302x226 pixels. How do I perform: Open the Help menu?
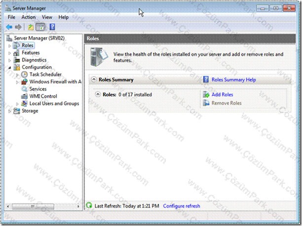pyautogui.click(x=63, y=17)
